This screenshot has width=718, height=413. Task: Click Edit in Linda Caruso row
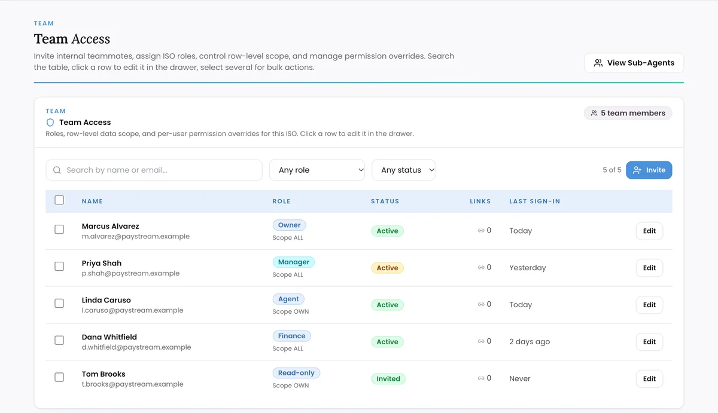pos(649,305)
